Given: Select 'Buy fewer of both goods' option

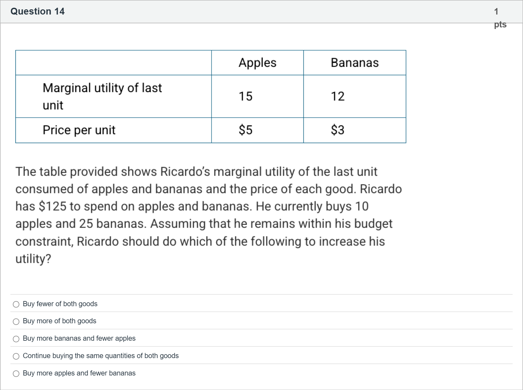Looking at the screenshot, I should click(16, 304).
